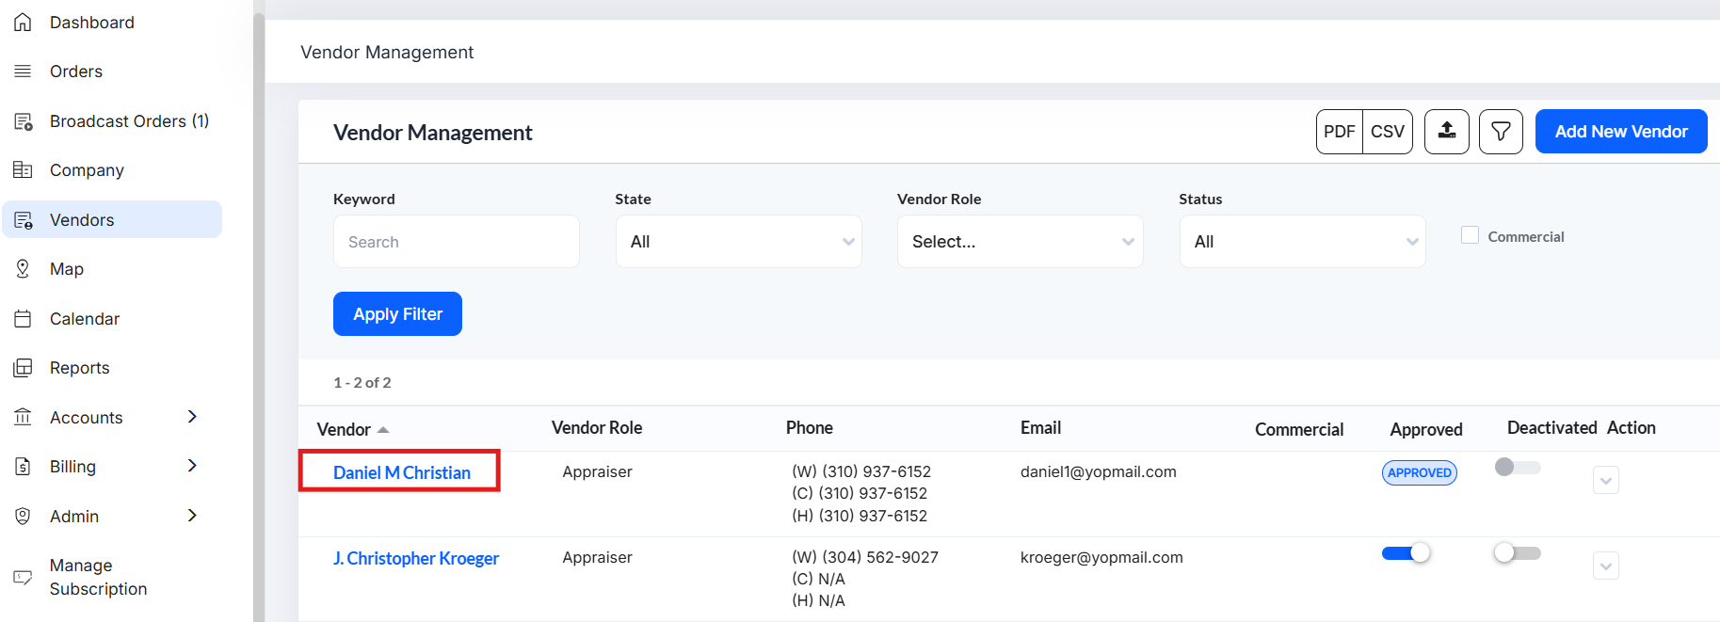Click the Company building icon
Image resolution: width=1720 pixels, height=622 pixels.
[x=23, y=170]
